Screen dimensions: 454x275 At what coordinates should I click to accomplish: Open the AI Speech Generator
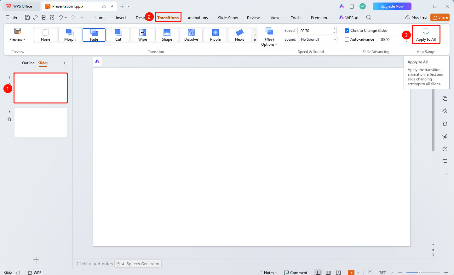[x=138, y=264]
